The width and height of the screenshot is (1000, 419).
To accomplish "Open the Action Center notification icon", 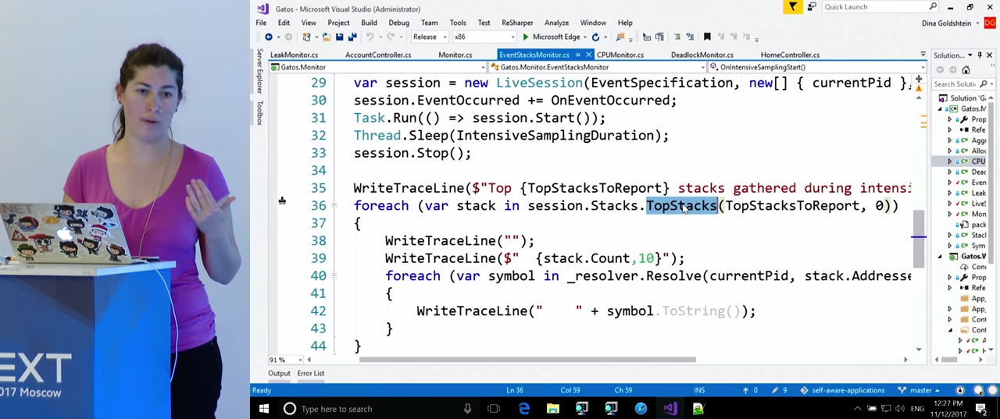I will (x=981, y=408).
